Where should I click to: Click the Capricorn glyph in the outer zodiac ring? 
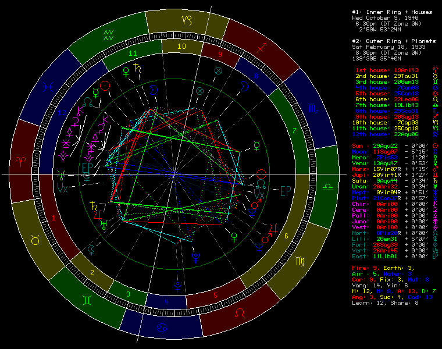[186, 20]
